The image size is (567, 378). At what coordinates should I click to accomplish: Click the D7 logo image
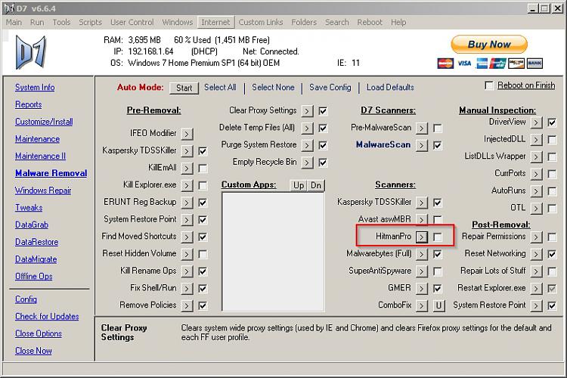point(31,52)
